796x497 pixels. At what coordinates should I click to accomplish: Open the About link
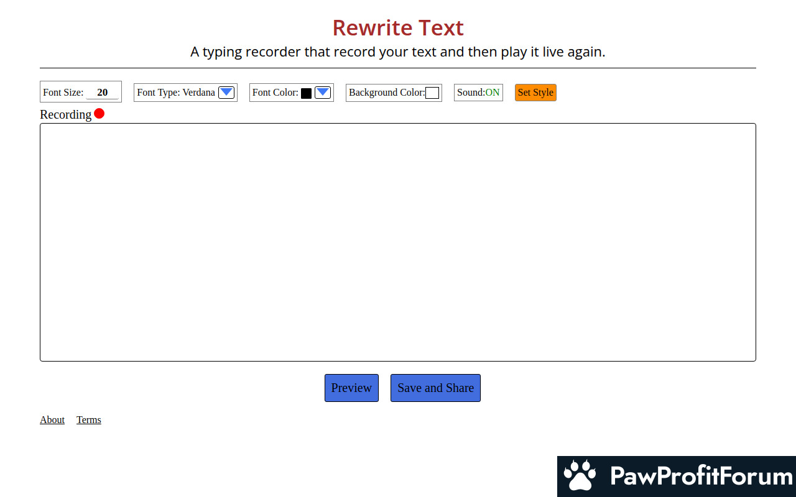click(x=52, y=420)
